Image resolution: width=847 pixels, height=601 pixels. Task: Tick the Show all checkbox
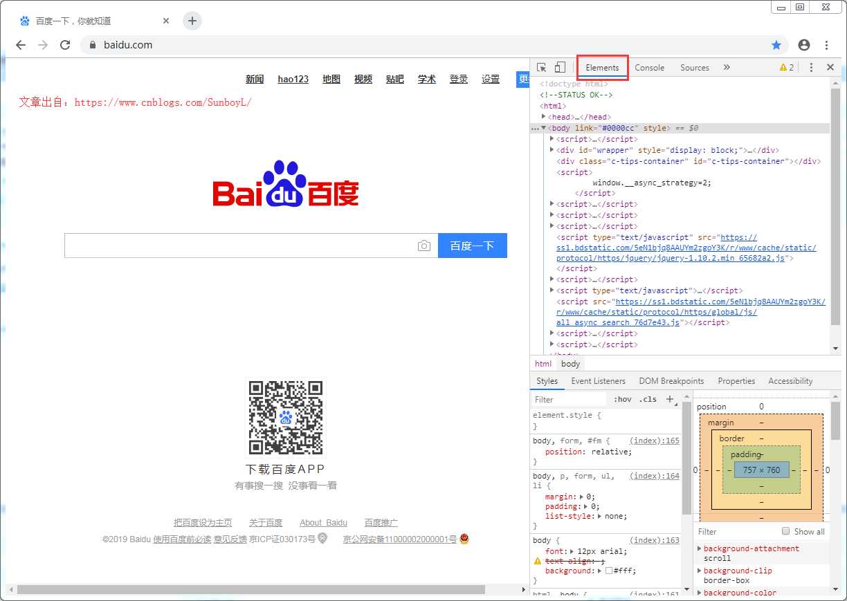point(785,531)
